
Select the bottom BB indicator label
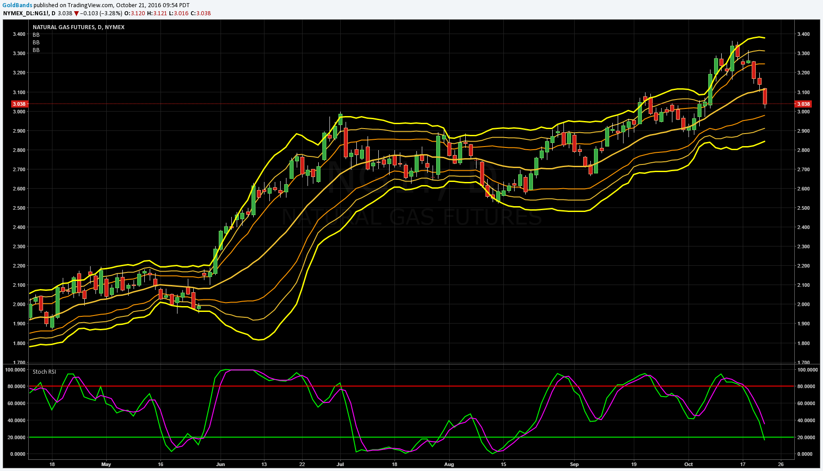pos(36,50)
